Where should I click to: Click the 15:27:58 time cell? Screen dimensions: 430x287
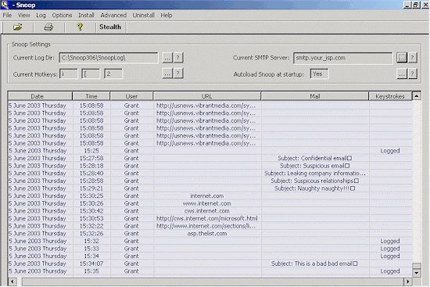(x=91, y=158)
